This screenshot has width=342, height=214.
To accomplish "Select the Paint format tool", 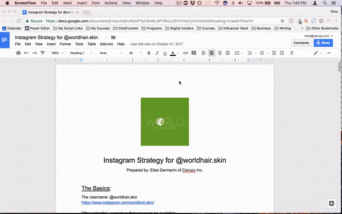I will click(x=43, y=53).
